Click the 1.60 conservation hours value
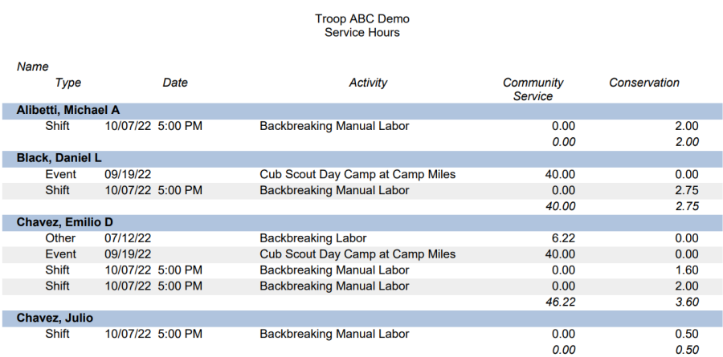 click(687, 270)
